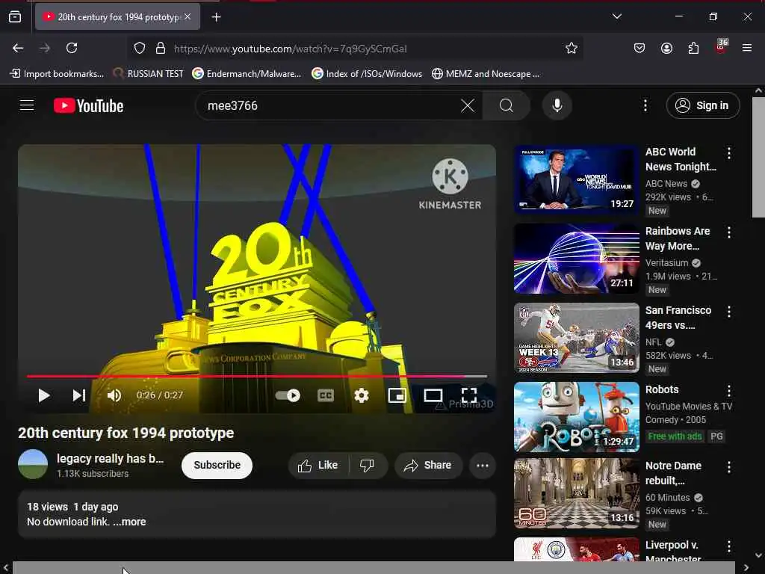Select the 20th century fox 1994 prototype tab
This screenshot has width=765, height=574.
pyautogui.click(x=117, y=17)
